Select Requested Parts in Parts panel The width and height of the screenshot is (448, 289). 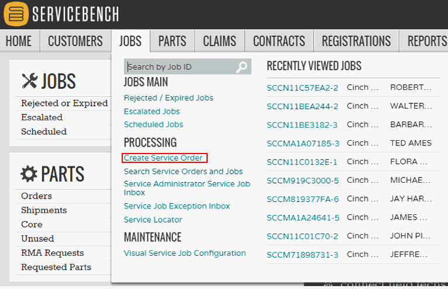pos(56,267)
